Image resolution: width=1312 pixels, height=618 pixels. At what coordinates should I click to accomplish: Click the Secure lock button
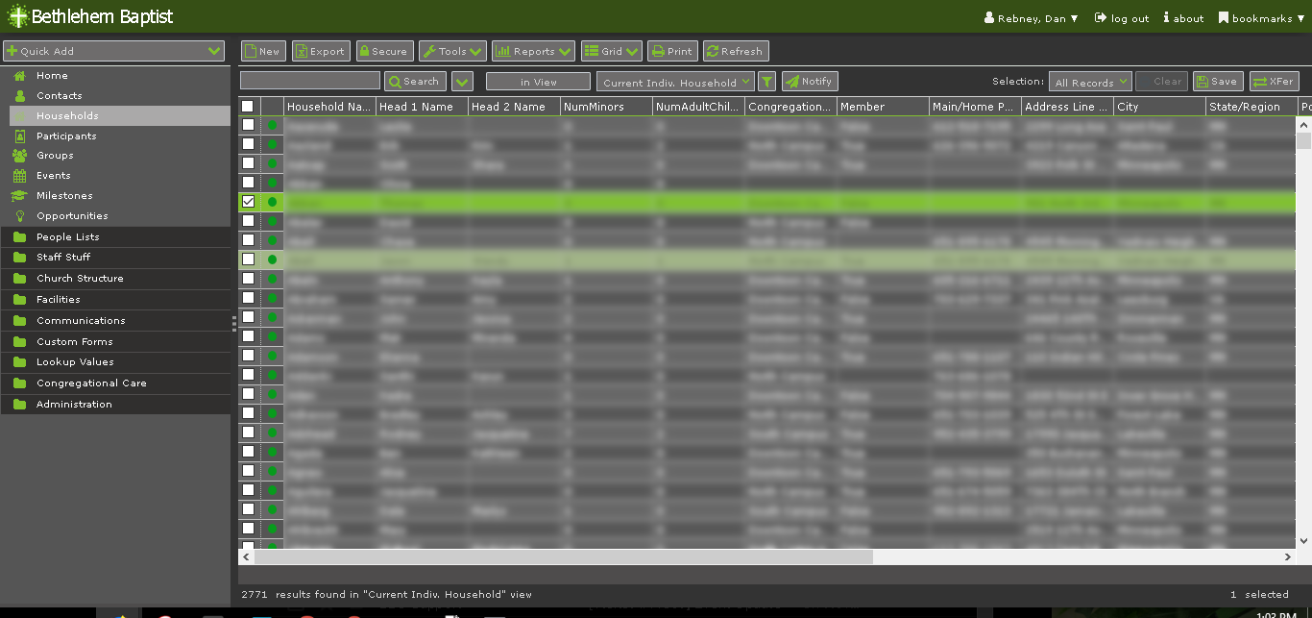click(x=384, y=51)
